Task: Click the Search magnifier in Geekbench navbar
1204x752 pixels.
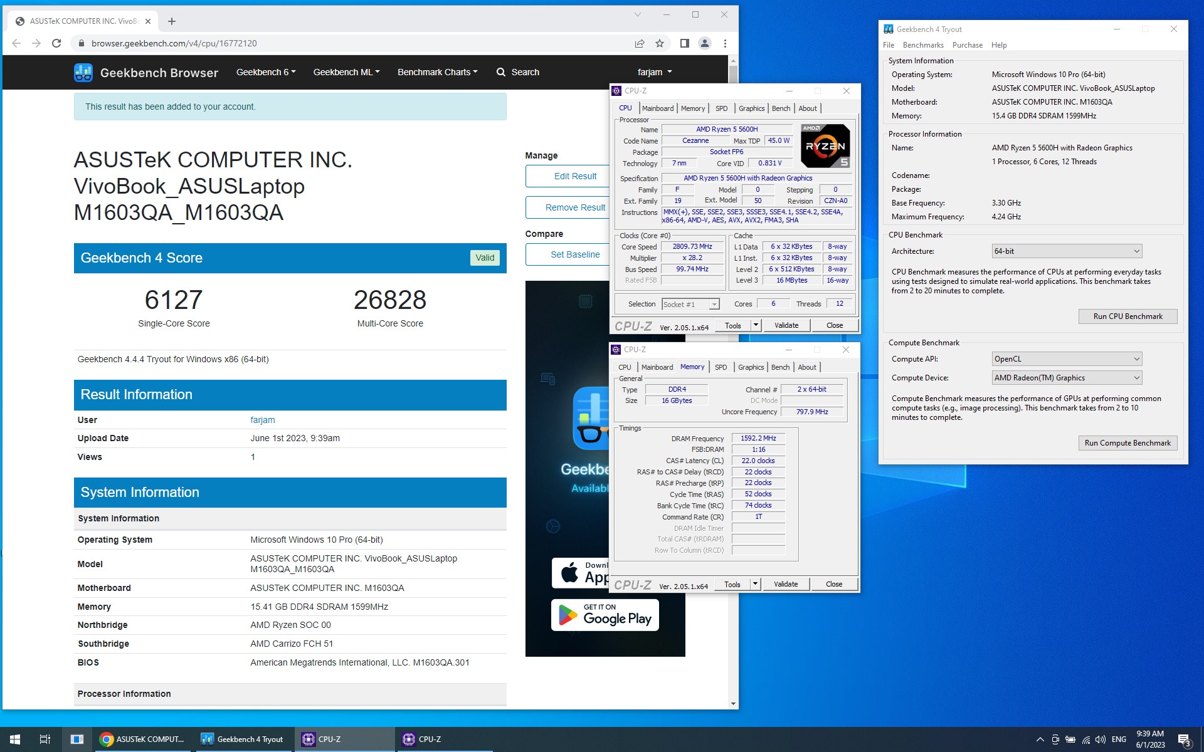Action: 501,72
